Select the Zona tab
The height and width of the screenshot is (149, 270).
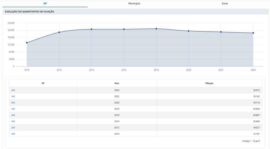coord(225,3)
